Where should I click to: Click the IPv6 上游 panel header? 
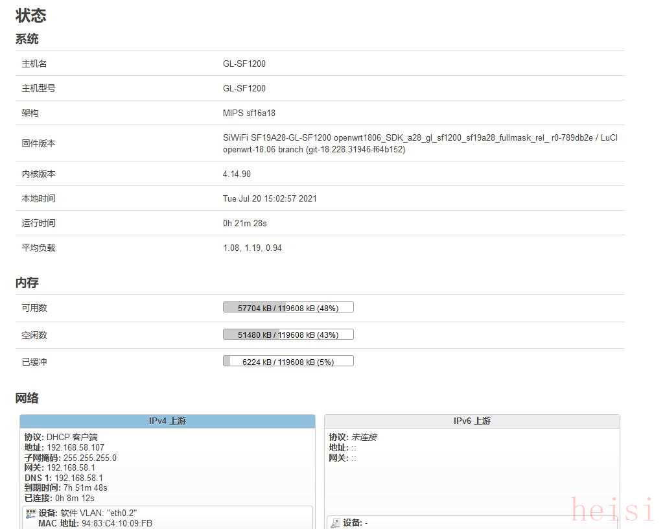(472, 421)
